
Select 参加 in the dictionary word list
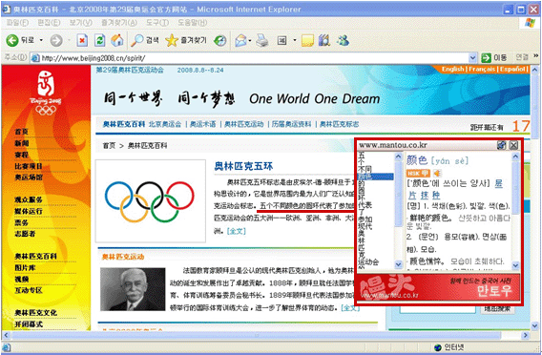(365, 219)
